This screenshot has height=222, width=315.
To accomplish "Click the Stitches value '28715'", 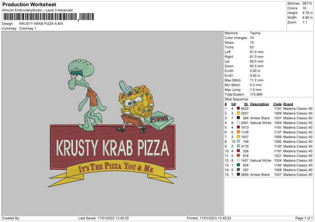I will pos(307,4).
